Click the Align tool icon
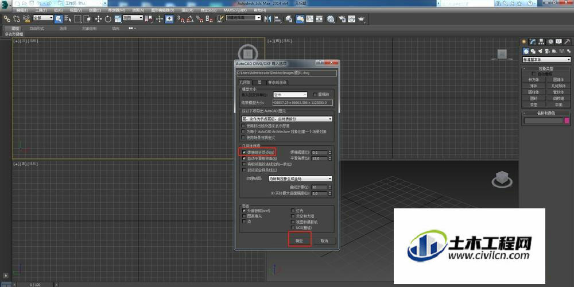The width and height of the screenshot is (574, 287). (x=277, y=19)
